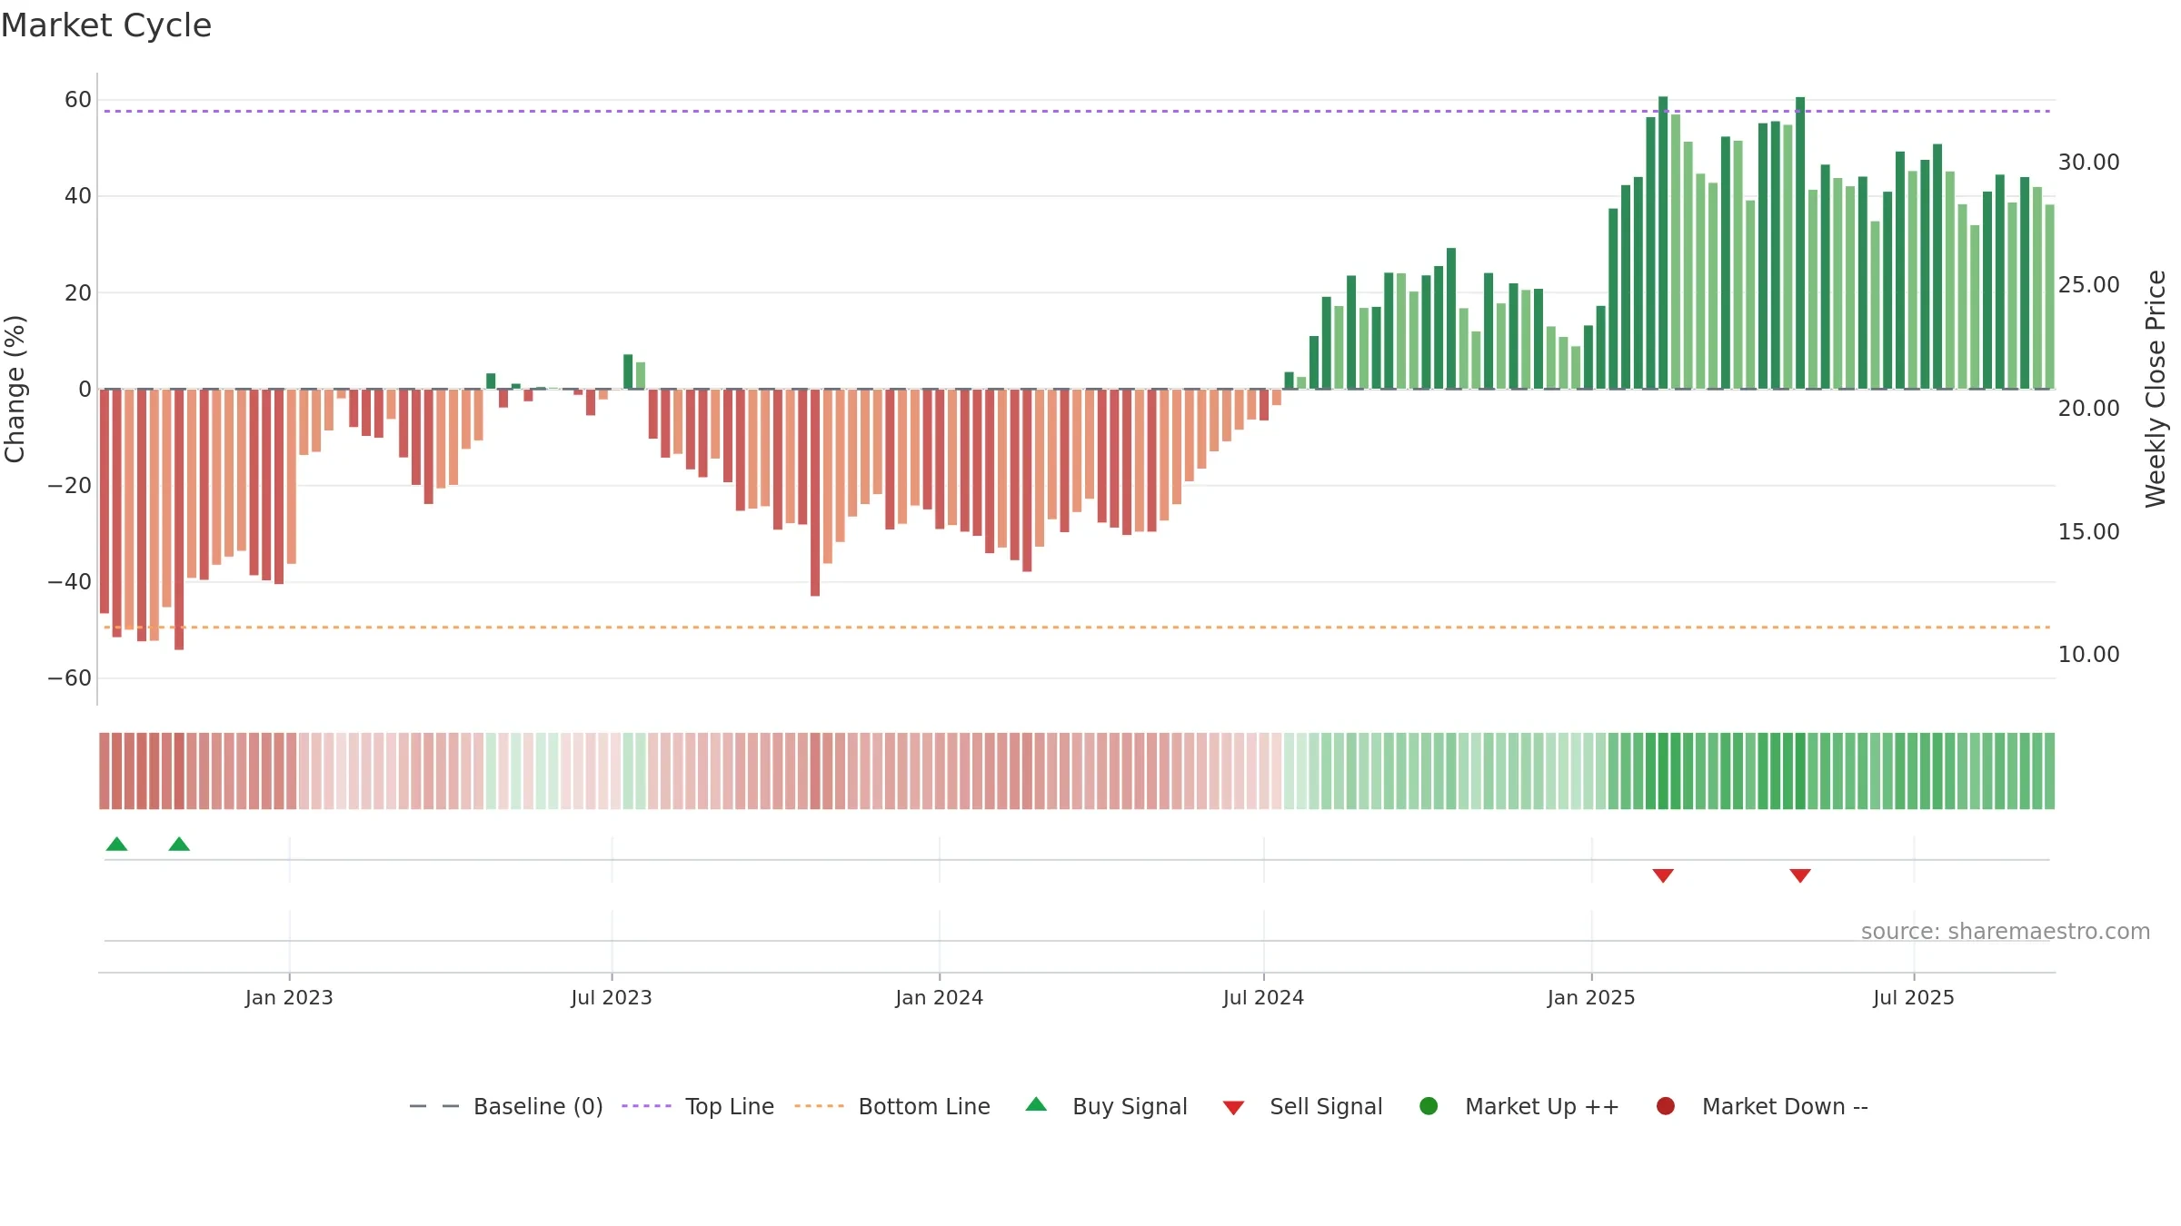Screen dimensions: 2181x1226
Task: Select the Bottom Line legend label
Action: tap(924, 1106)
